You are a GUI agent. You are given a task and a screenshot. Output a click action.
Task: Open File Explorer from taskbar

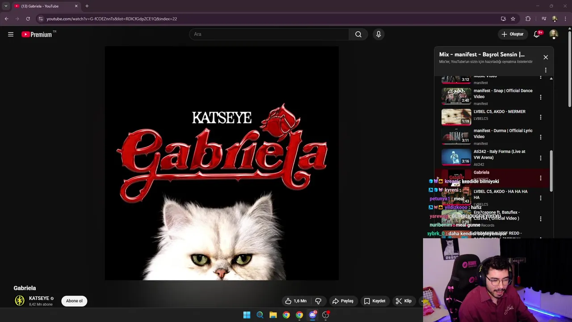pyautogui.click(x=273, y=315)
